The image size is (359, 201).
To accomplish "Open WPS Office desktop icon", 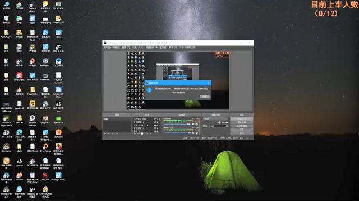I will (x=33, y=76).
